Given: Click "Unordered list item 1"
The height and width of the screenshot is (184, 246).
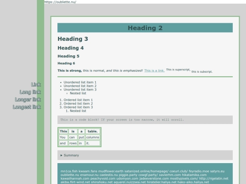Looking at the screenshot, I should tap(80, 82).
